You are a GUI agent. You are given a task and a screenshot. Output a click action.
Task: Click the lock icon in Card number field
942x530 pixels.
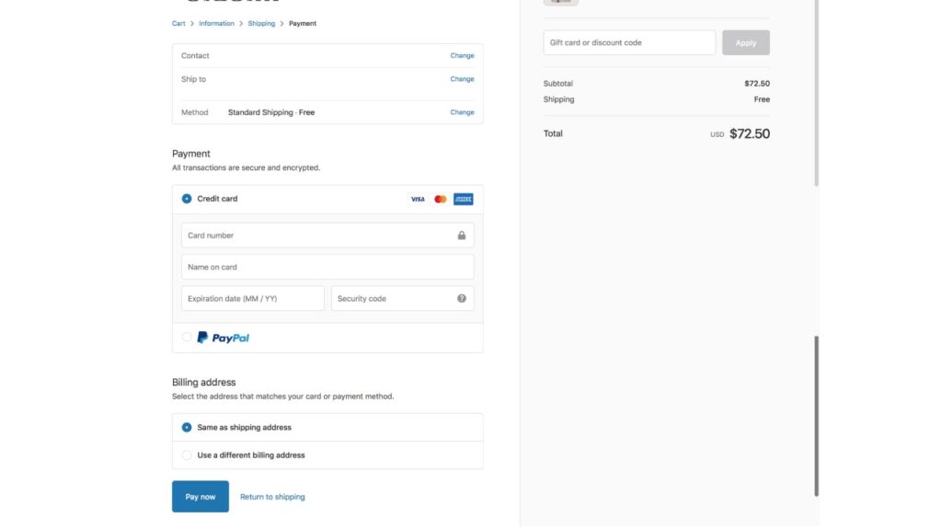462,236
